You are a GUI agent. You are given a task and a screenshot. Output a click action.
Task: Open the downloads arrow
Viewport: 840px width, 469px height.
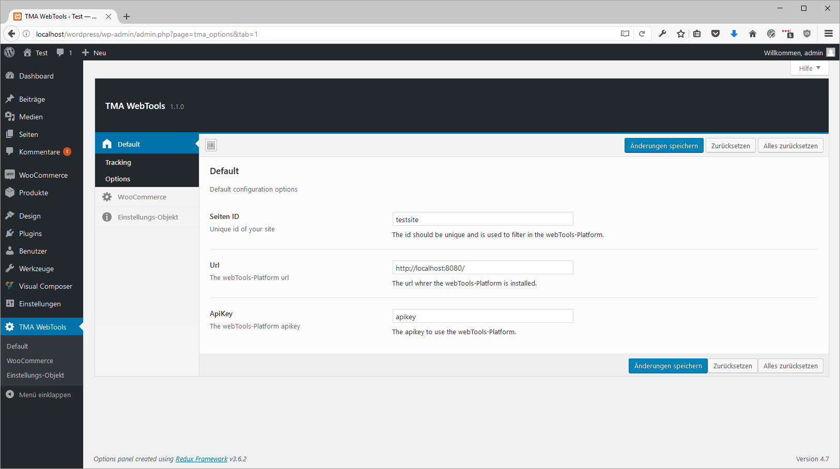click(x=734, y=34)
